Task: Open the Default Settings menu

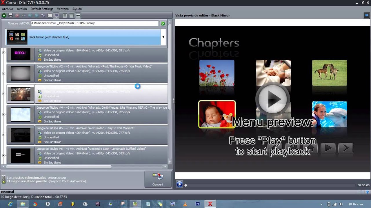Action: 42,9
